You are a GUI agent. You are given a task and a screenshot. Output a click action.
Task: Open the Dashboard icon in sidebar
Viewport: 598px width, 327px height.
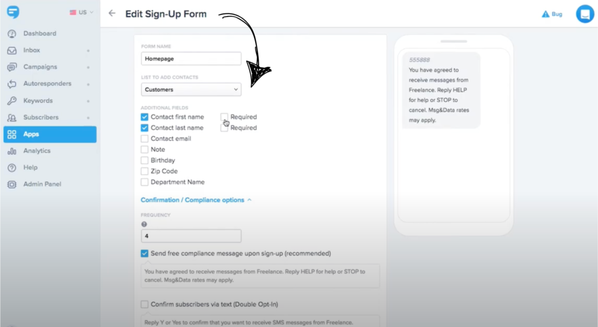pyautogui.click(x=12, y=33)
